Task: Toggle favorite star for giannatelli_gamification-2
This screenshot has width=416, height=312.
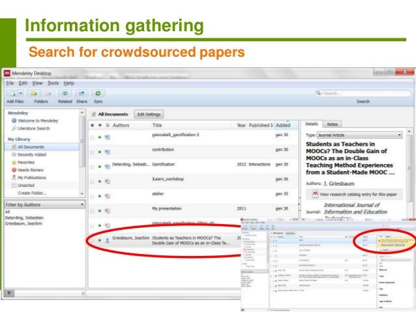Action: (92, 137)
